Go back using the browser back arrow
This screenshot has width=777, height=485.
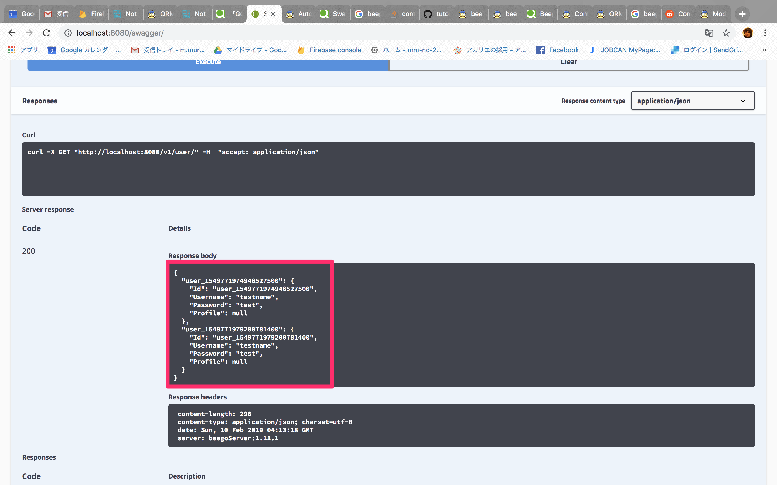coord(12,33)
